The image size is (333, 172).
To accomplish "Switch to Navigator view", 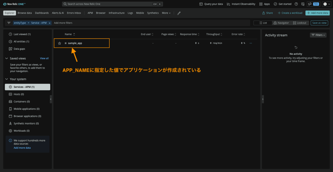I will click(x=281, y=23).
